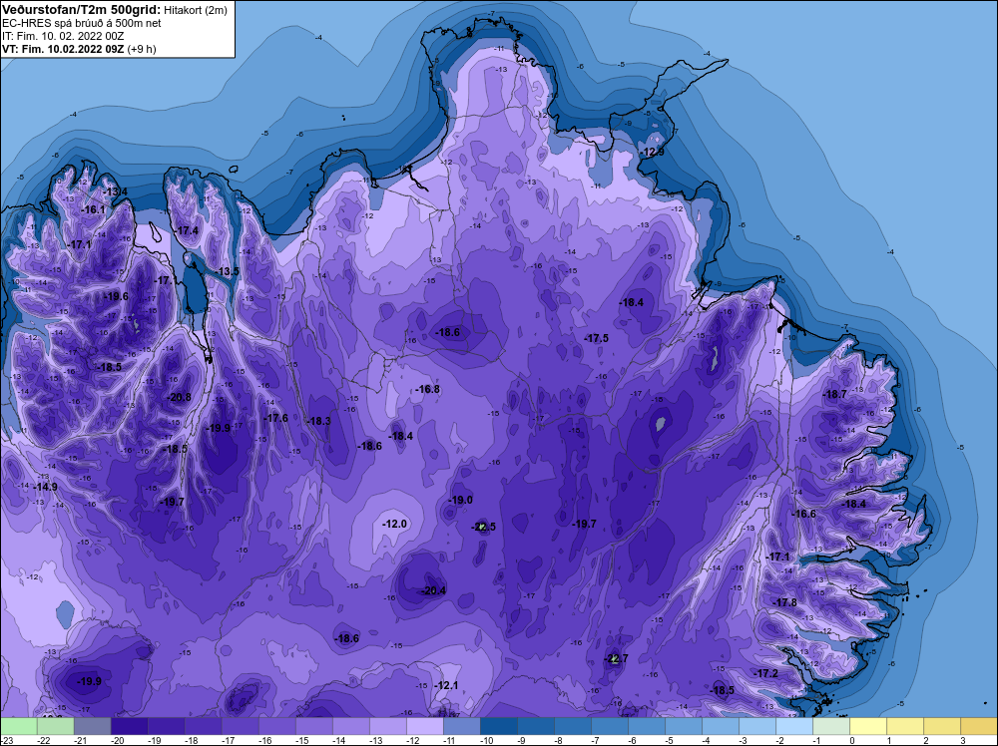Select the pale yellow legend swatch labeled 0

(867, 726)
